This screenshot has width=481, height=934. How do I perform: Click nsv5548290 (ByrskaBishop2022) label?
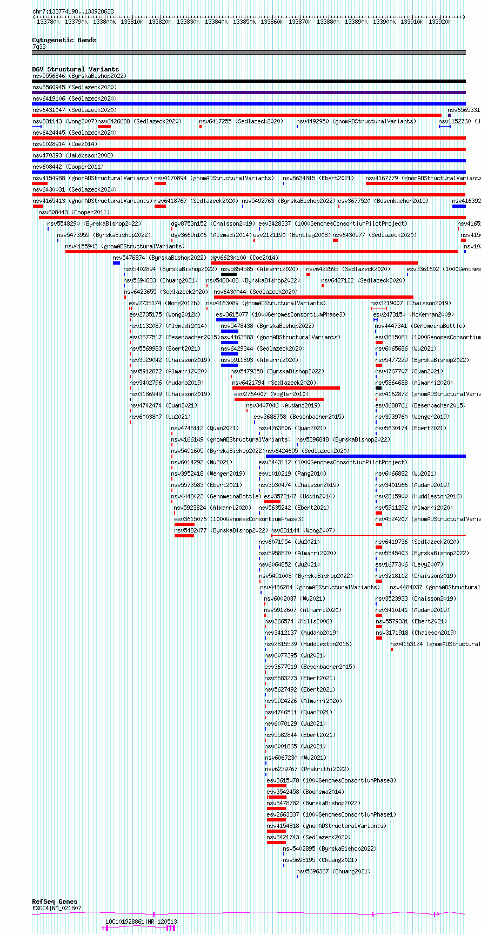[x=94, y=223]
